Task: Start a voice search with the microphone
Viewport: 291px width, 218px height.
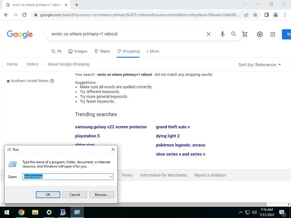Action: click(x=222, y=34)
